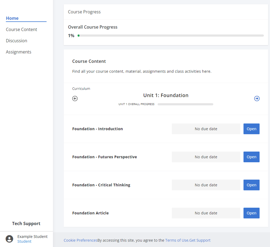Open Course Content in the sidebar
The height and width of the screenshot is (247, 270).
(x=21, y=29)
